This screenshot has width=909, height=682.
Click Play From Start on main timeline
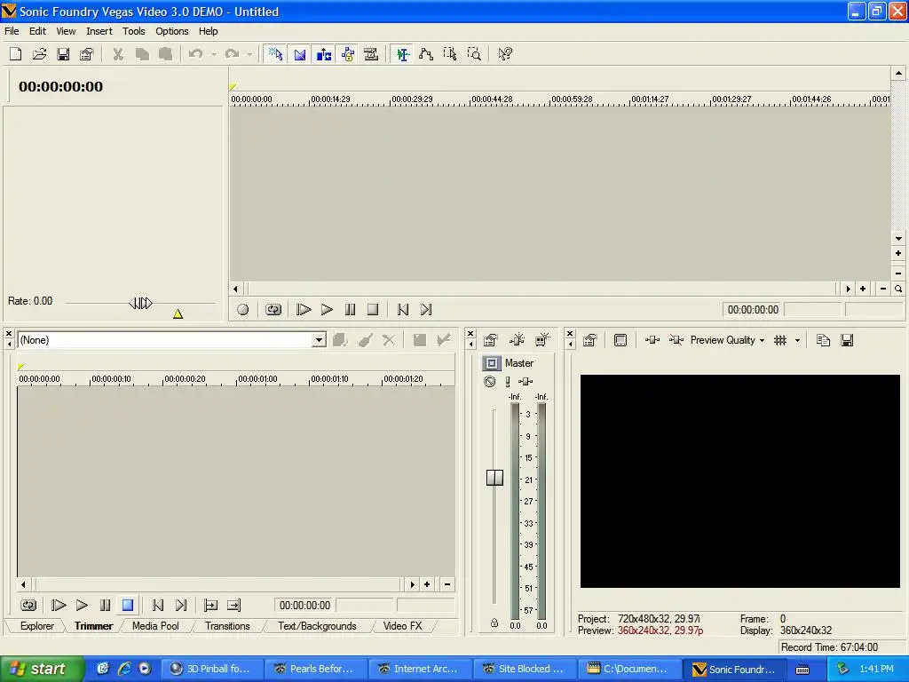coord(304,310)
